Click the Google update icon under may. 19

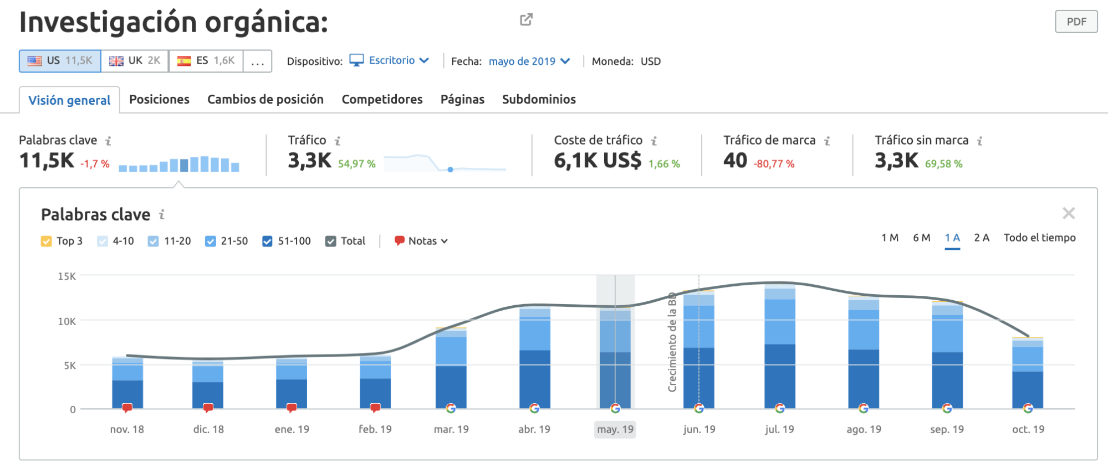(615, 408)
